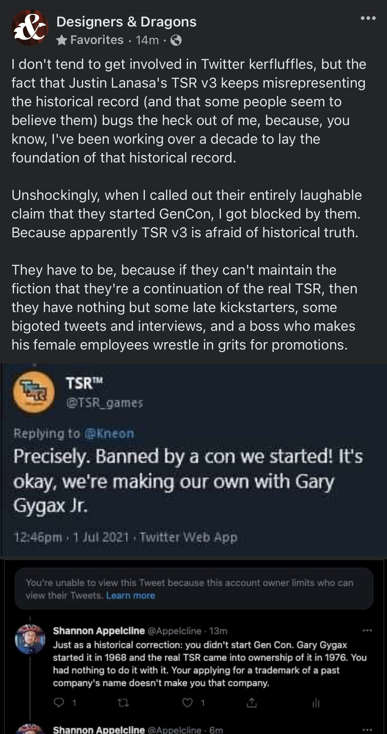Open the Designers & Dragons page name
This screenshot has height=734, width=387.
click(127, 22)
